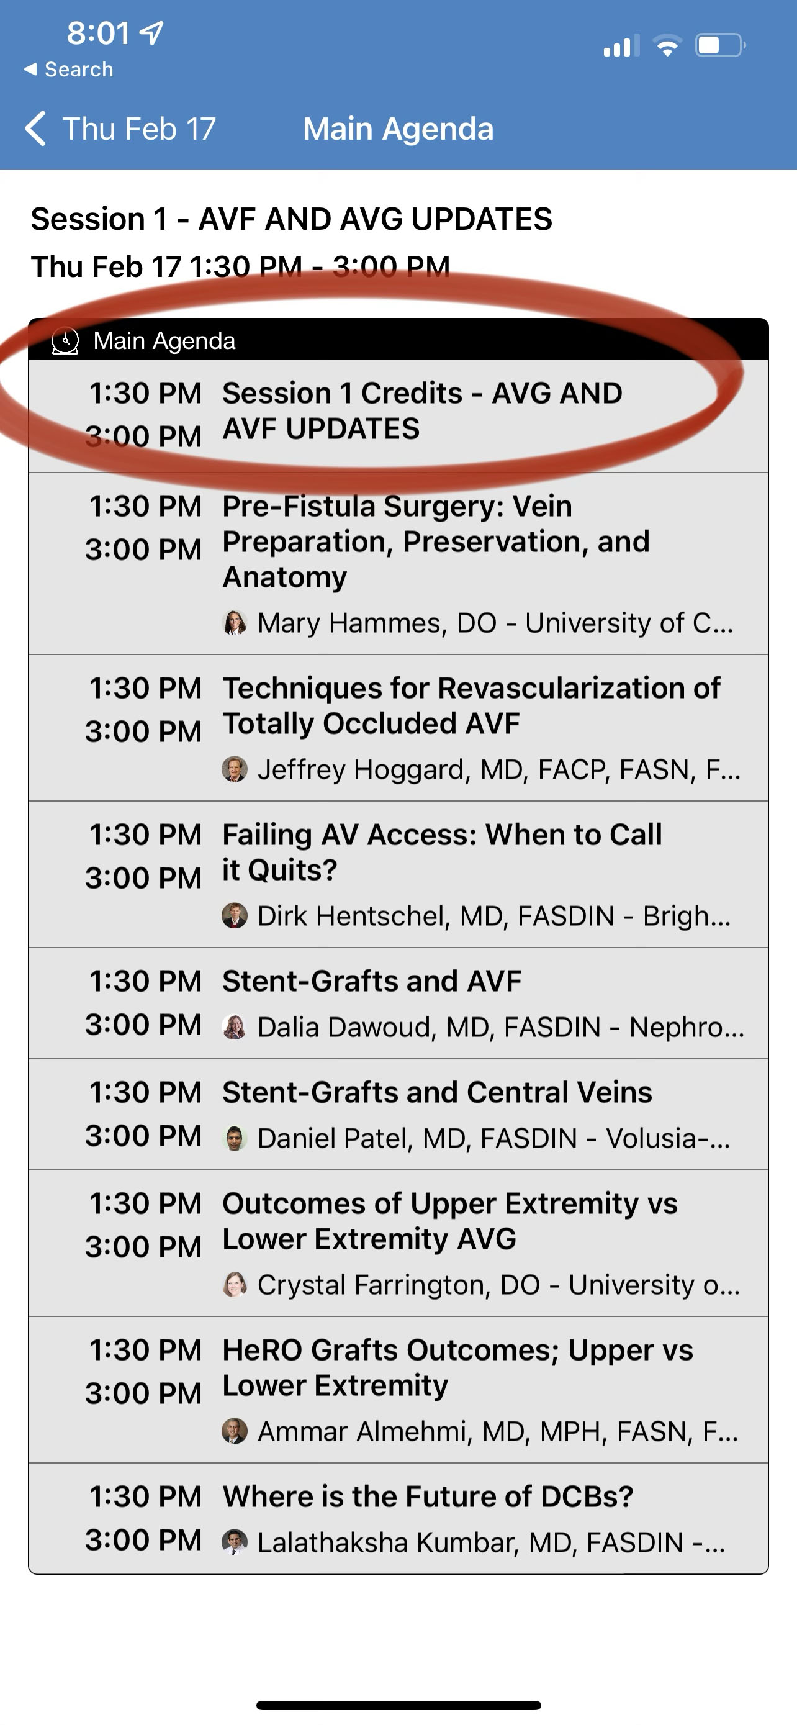This screenshot has width=797, height=1725.
Task: Tap Daniel Patel speaker avatar
Action: pyautogui.click(x=234, y=1138)
